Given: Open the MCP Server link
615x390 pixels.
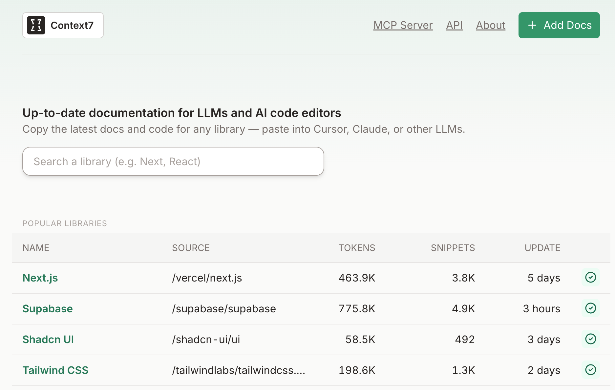Looking at the screenshot, I should click(x=403, y=25).
